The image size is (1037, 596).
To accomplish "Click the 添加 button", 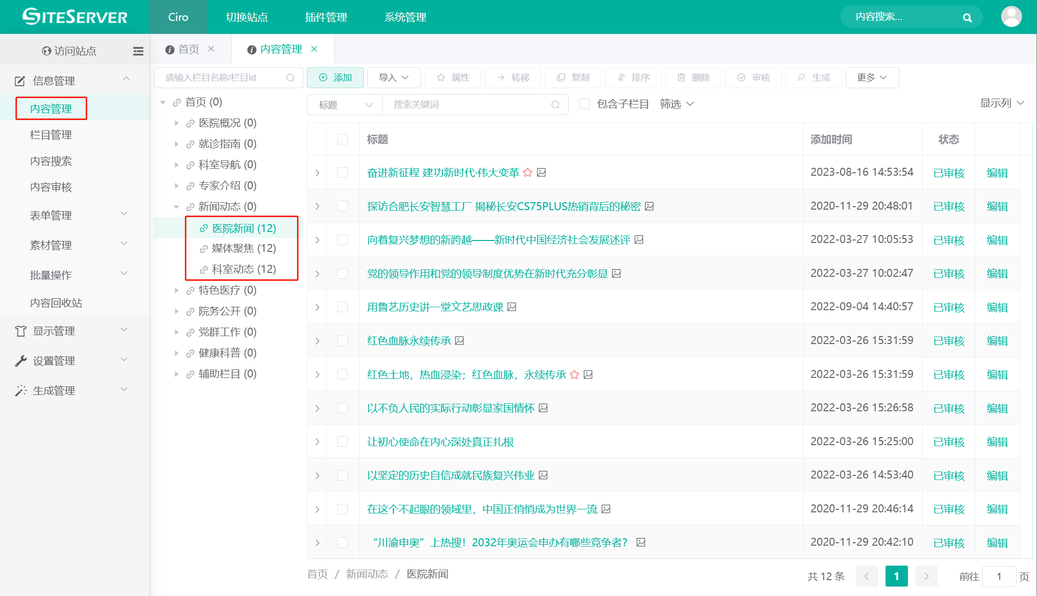I will [335, 78].
